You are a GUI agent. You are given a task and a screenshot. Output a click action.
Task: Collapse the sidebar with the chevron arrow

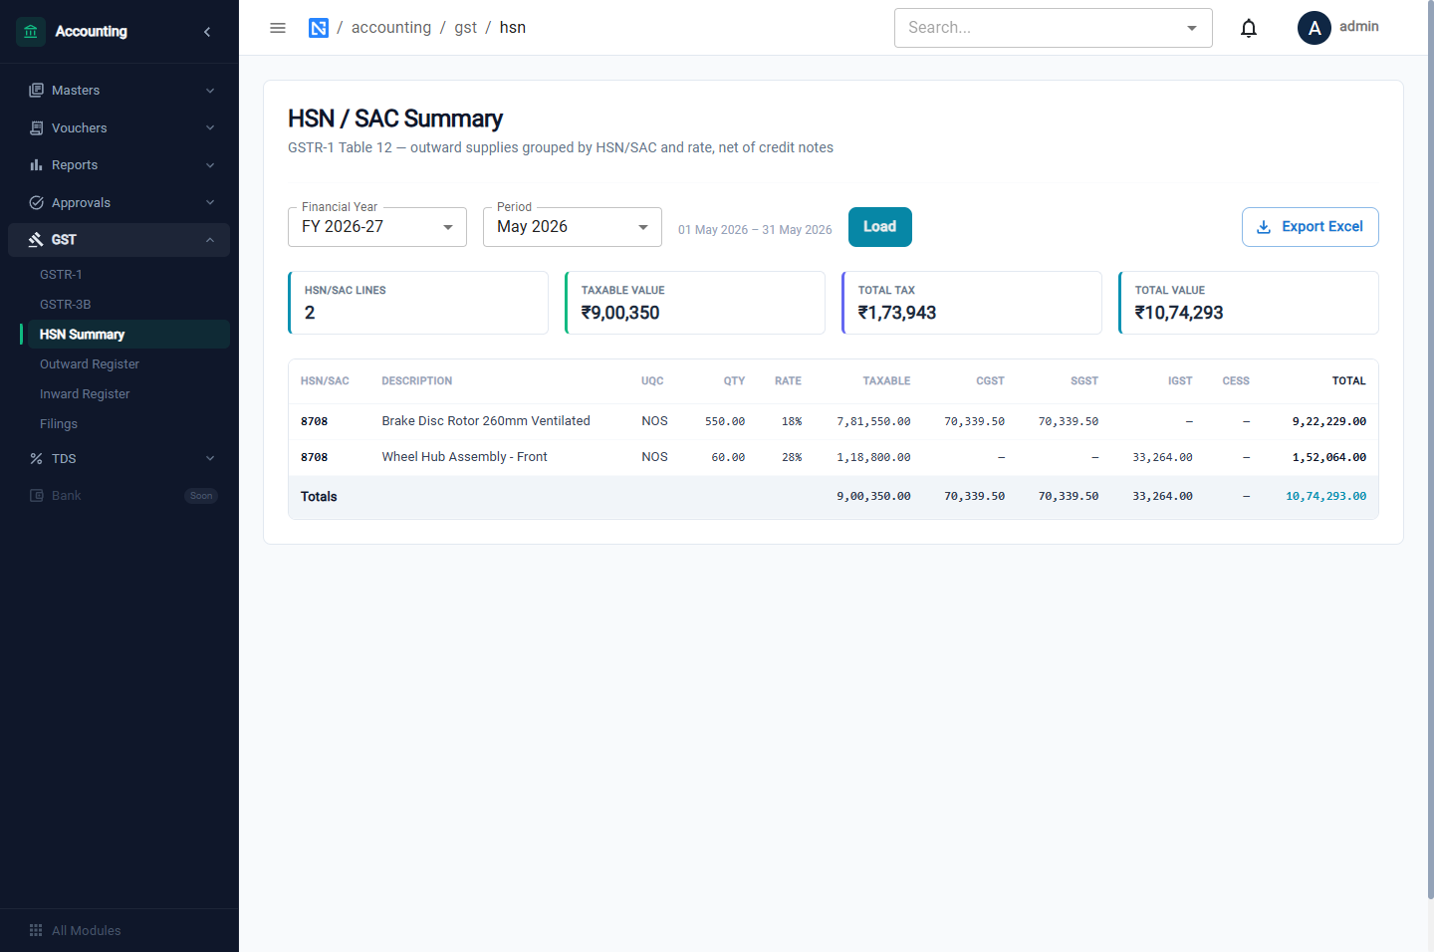[207, 32]
